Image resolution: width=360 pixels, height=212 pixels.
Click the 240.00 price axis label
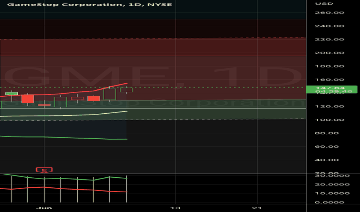click(329, 26)
